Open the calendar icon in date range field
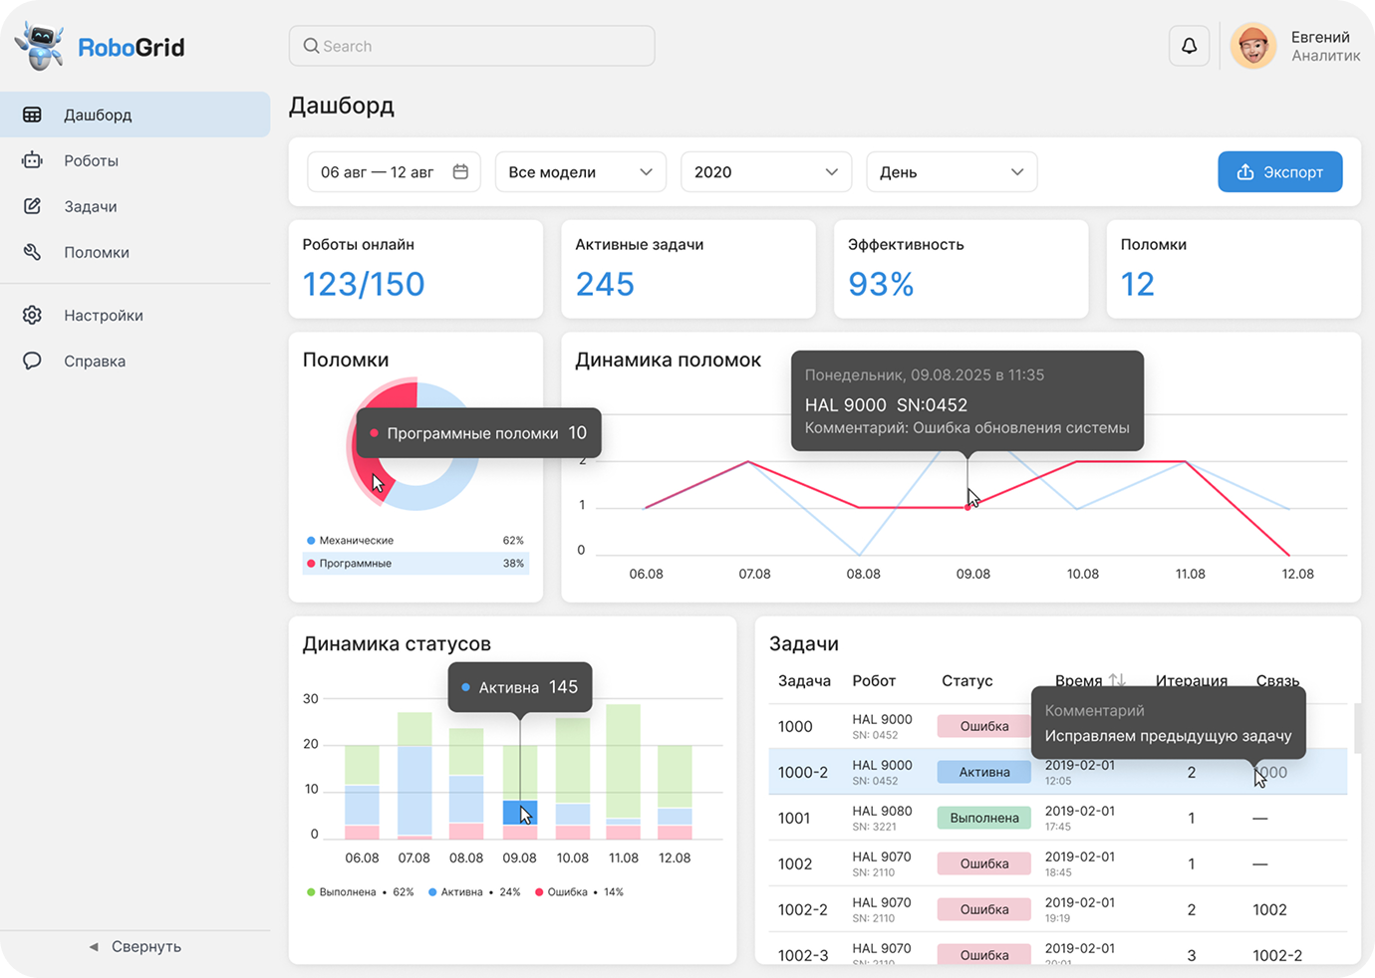The image size is (1375, 978). (460, 172)
